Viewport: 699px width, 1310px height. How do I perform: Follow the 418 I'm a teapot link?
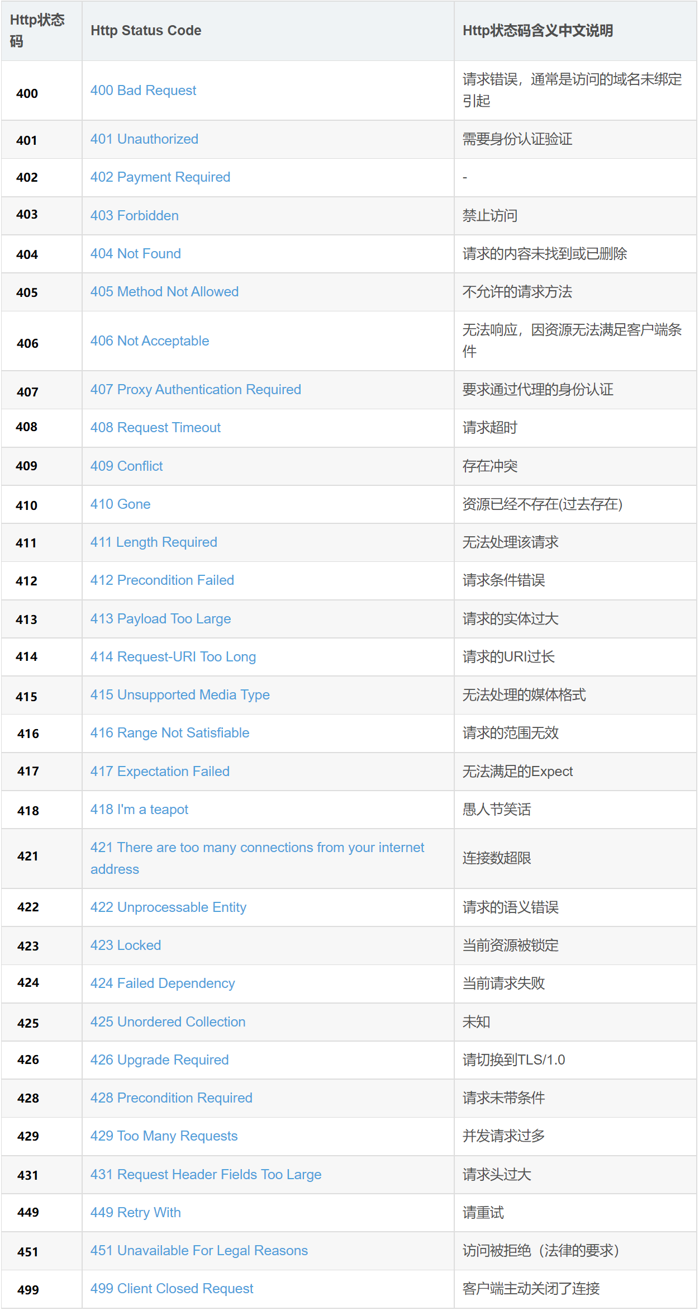click(139, 810)
